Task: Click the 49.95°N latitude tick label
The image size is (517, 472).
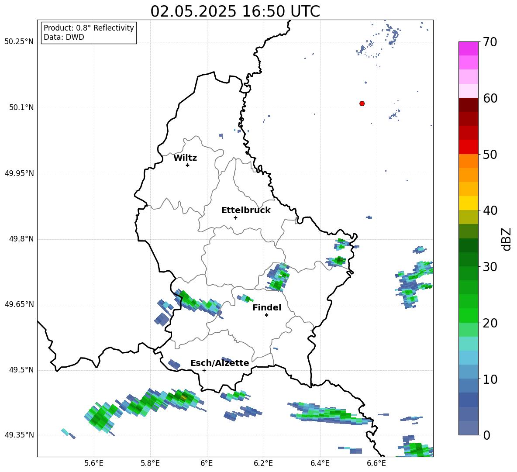Action: [19, 173]
